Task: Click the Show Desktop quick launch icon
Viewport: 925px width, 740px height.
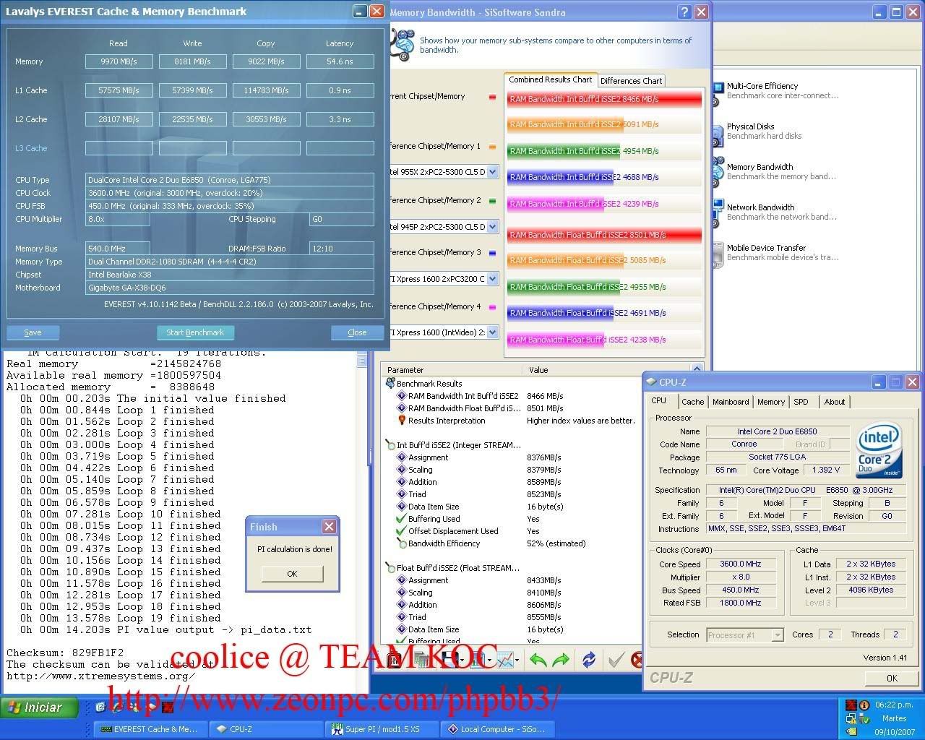Action: click(100, 707)
